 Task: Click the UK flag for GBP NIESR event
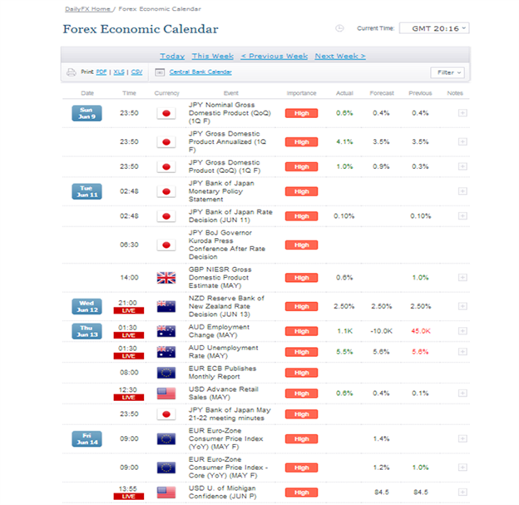pyautogui.click(x=166, y=278)
